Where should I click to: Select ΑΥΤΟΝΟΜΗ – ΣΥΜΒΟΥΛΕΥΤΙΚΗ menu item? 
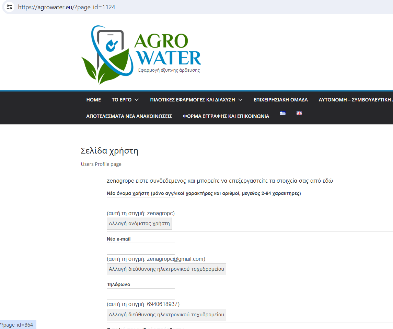pos(355,100)
